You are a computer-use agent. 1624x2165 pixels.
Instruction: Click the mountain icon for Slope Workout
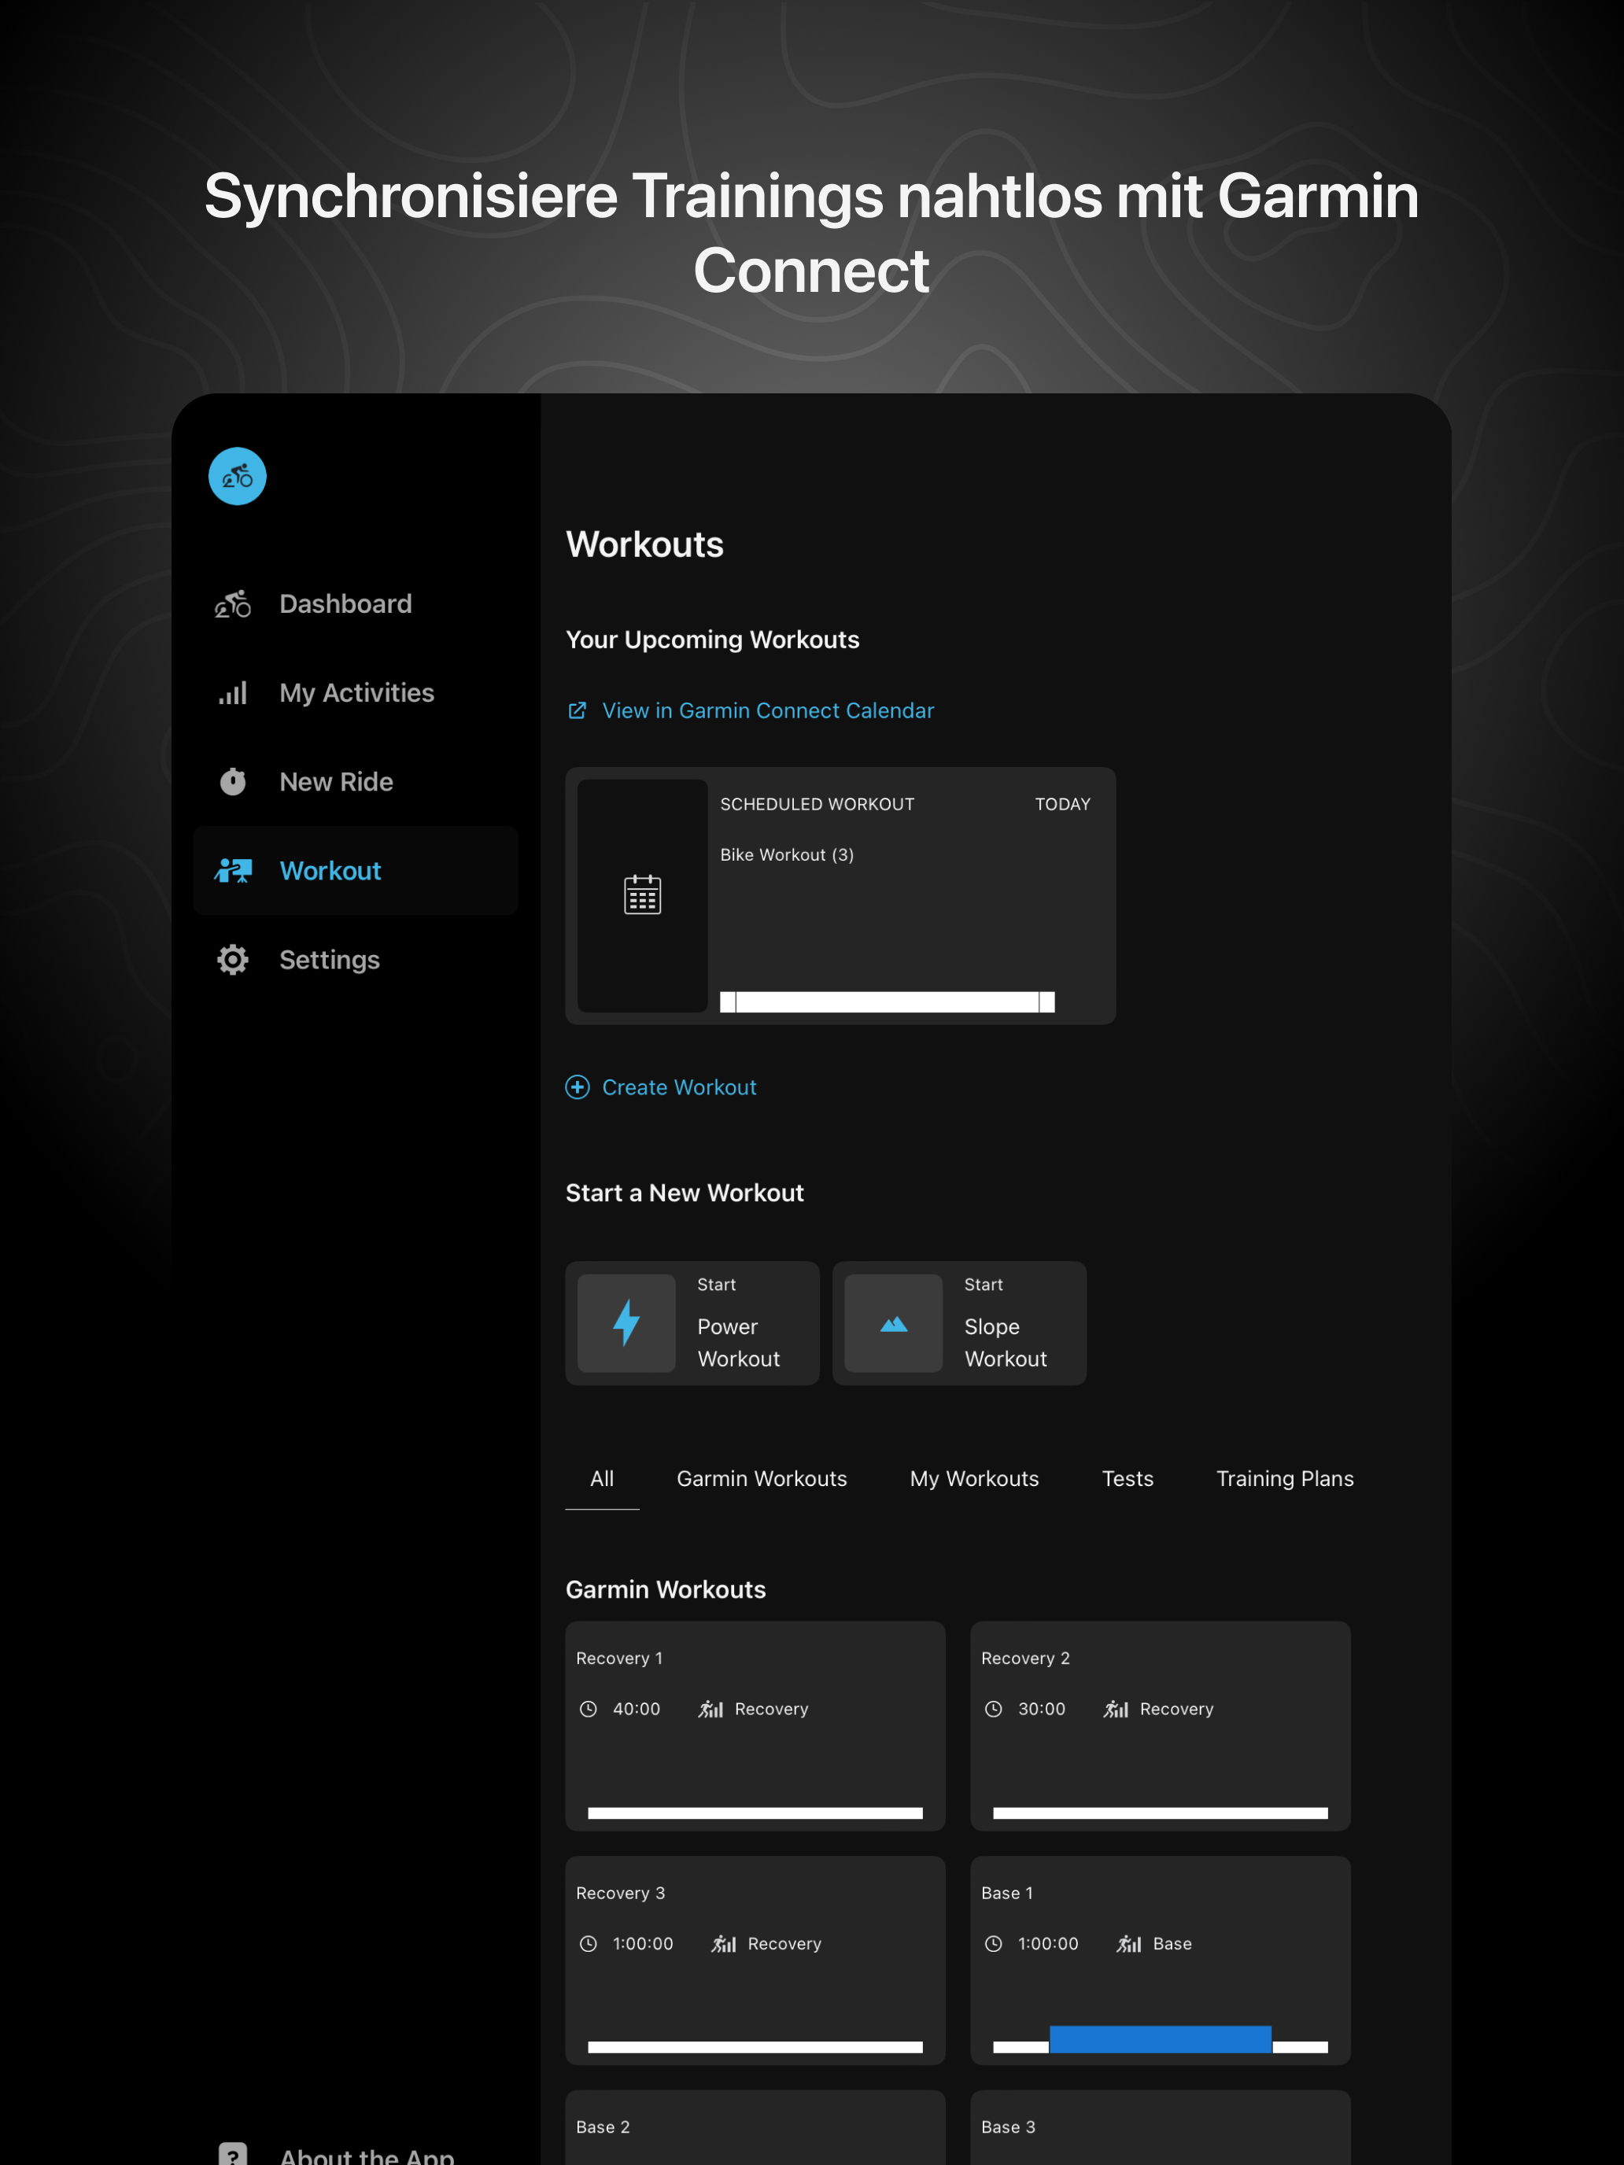point(893,1323)
